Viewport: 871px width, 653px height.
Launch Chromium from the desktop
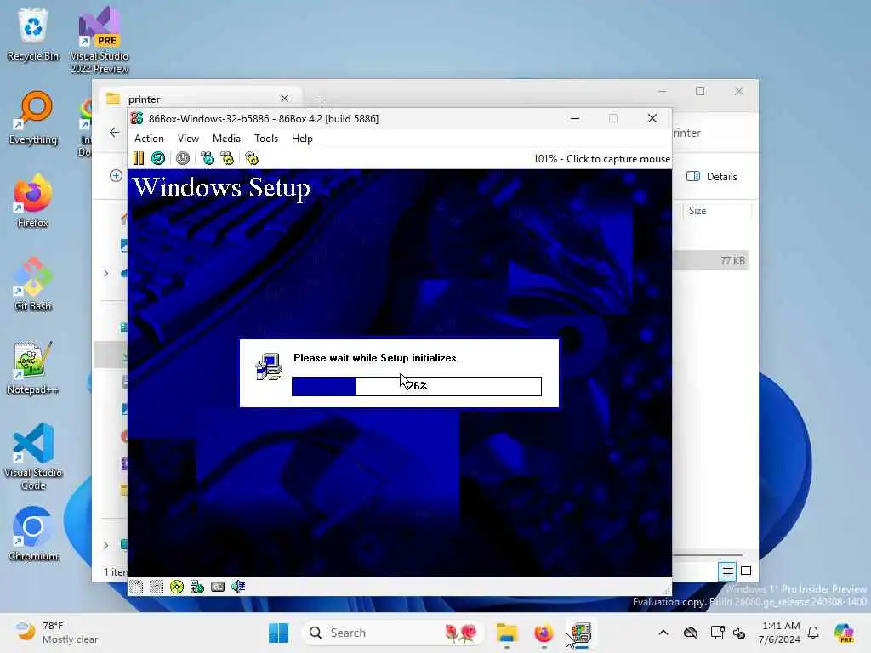pyautogui.click(x=33, y=534)
